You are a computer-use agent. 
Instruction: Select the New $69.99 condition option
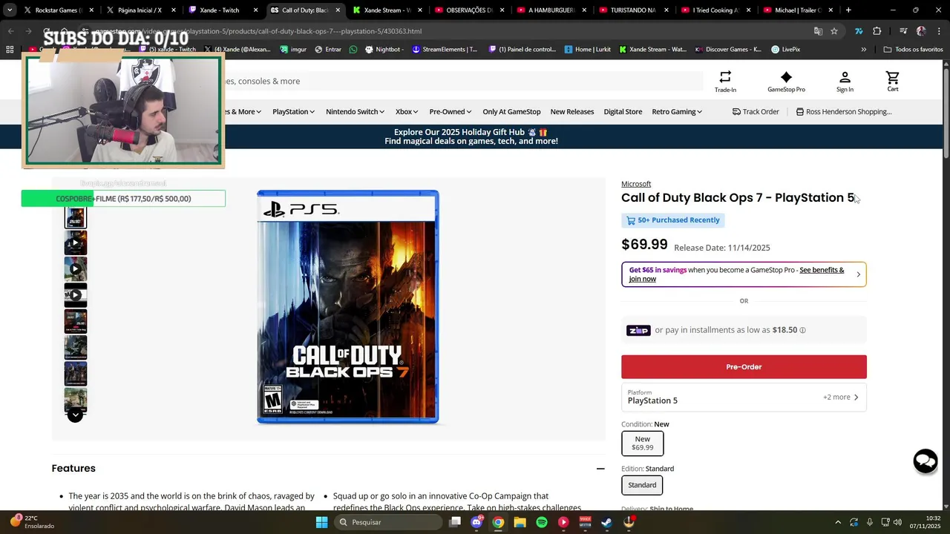pyautogui.click(x=642, y=444)
